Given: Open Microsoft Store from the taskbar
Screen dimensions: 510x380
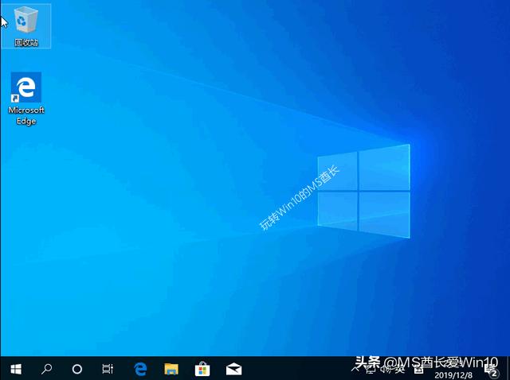Looking at the screenshot, I should 202,369.
